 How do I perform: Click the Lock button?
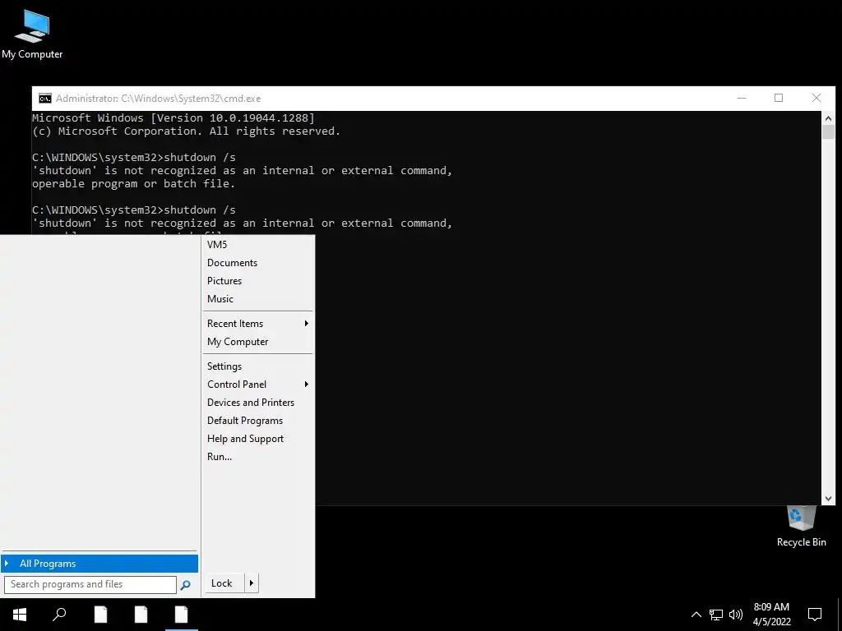224,583
